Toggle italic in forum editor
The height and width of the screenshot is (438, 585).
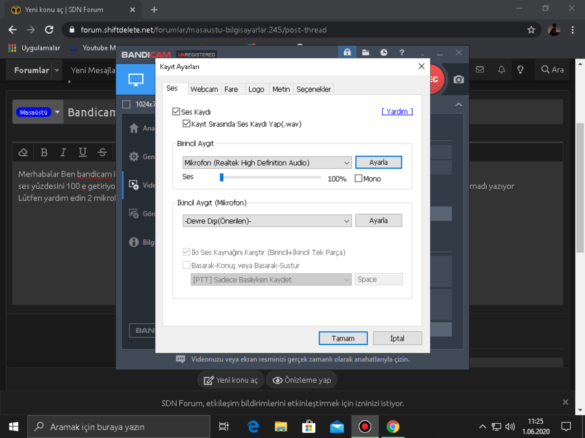pyautogui.click(x=63, y=152)
